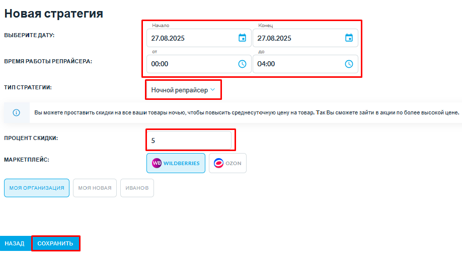Expand the "Ночной репрайсер" strategy dropdown

(183, 90)
